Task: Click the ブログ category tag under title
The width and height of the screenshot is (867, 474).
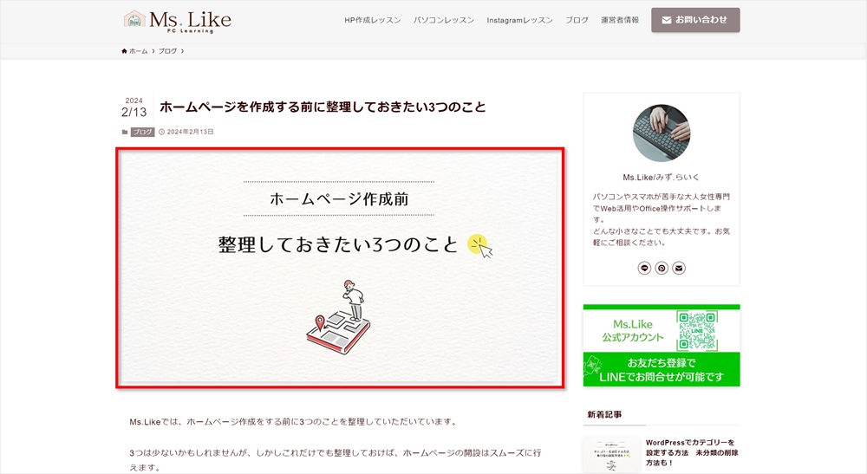Action: coord(143,132)
